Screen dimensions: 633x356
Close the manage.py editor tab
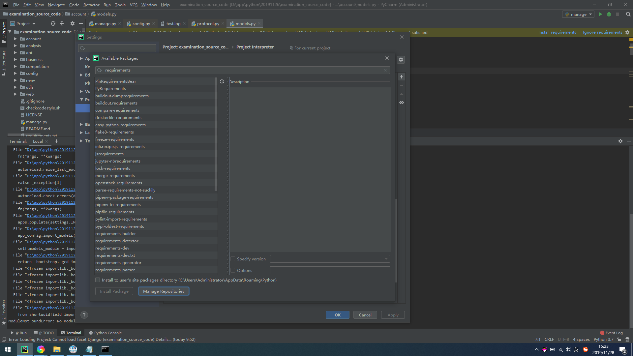click(x=120, y=24)
